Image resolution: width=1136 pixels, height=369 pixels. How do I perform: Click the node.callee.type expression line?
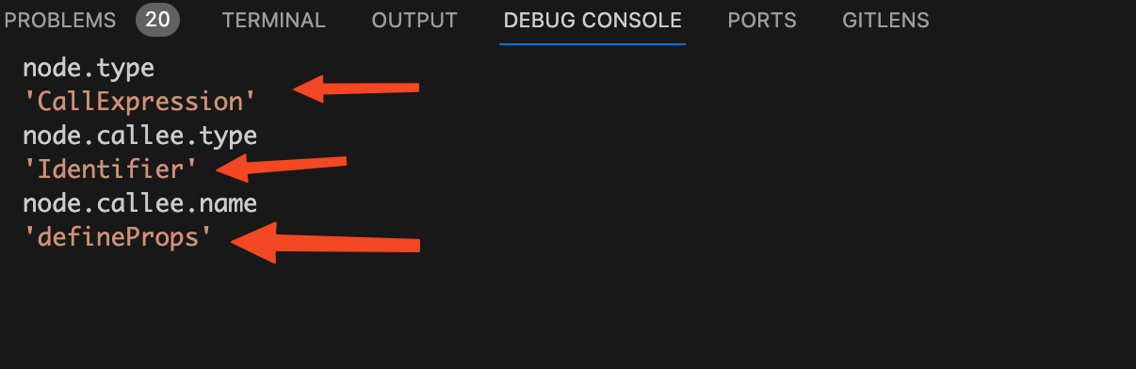139,136
